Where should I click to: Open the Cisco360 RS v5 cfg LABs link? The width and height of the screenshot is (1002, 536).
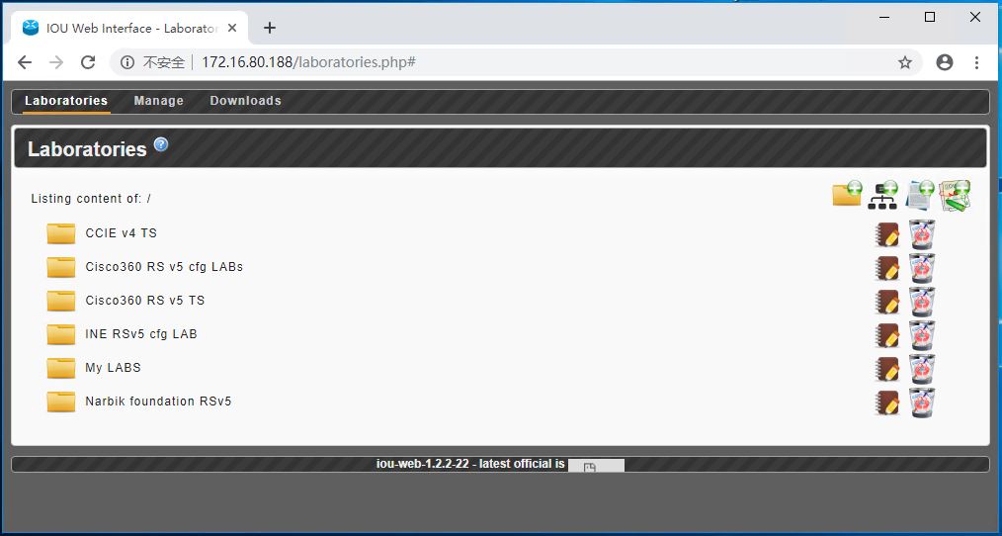pos(164,267)
